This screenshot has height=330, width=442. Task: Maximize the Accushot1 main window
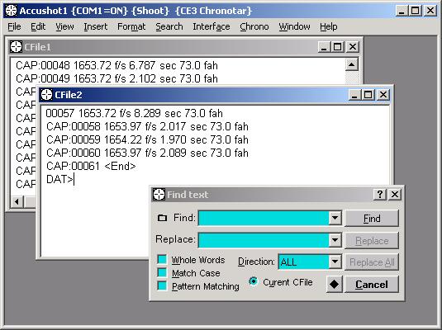point(415,11)
